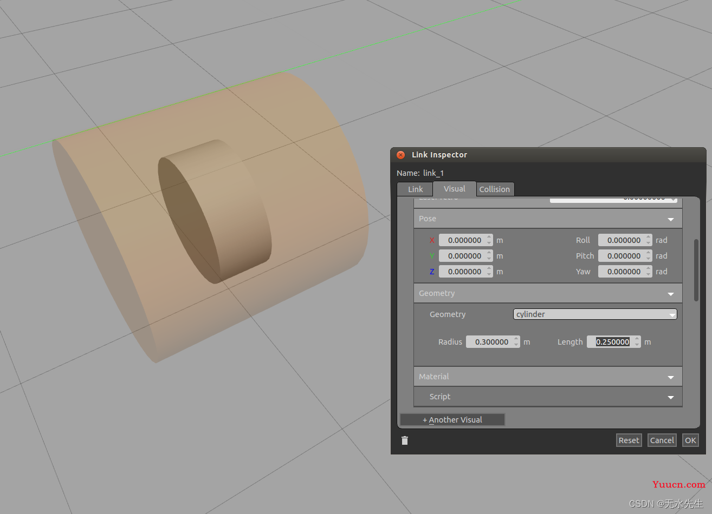Confirm changes with the OK button
Image resolution: width=712 pixels, height=514 pixels.
(x=690, y=440)
